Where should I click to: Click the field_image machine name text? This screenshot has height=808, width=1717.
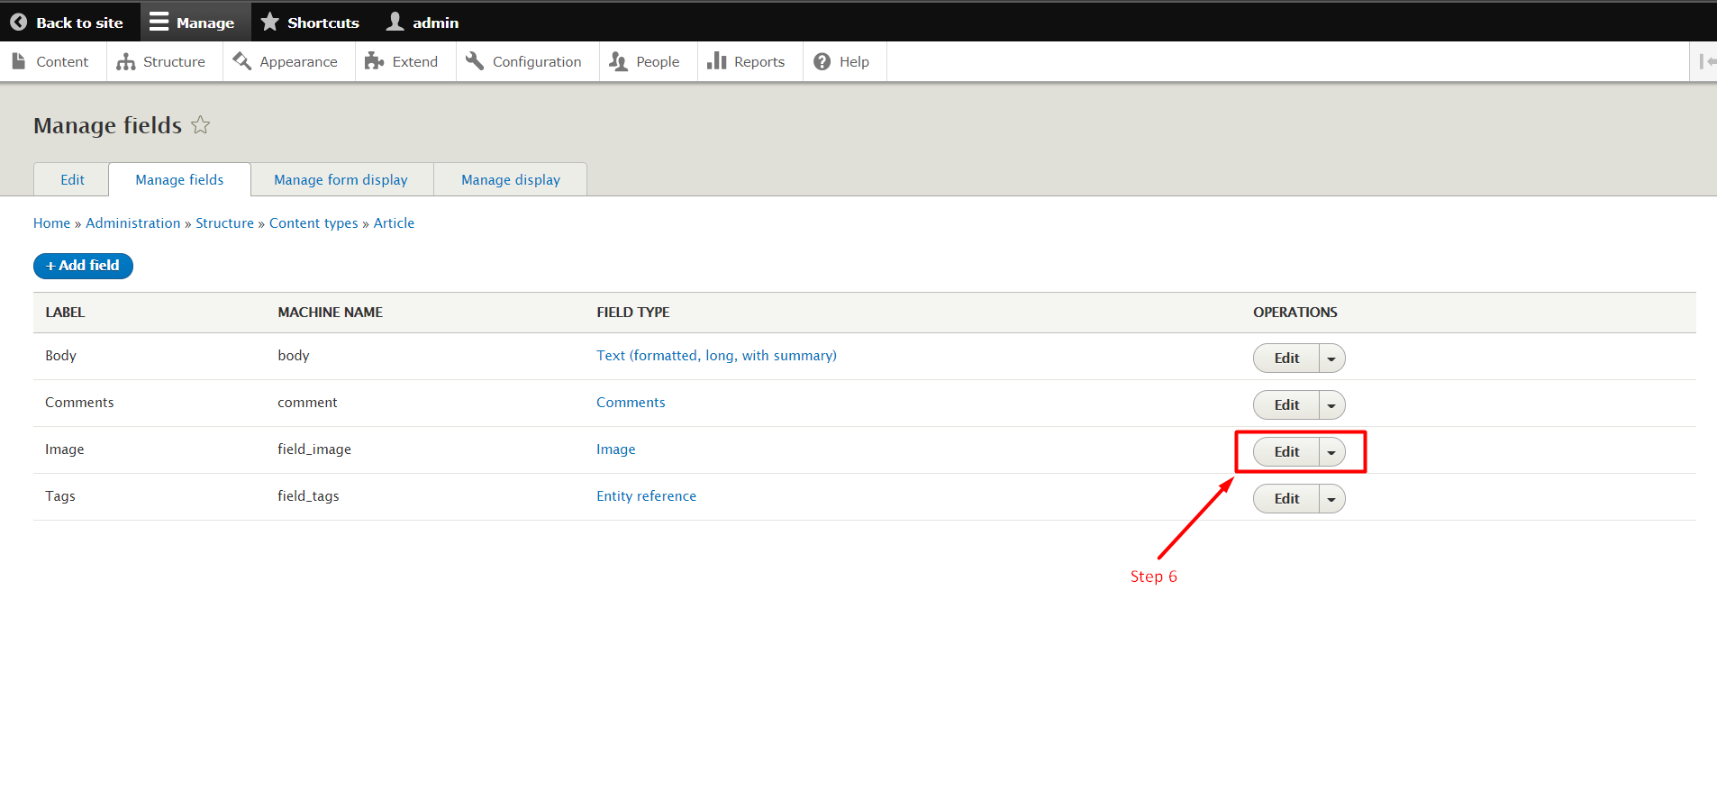(x=314, y=449)
